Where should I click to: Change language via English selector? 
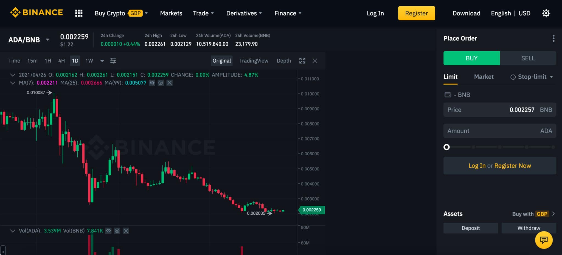[x=501, y=13]
